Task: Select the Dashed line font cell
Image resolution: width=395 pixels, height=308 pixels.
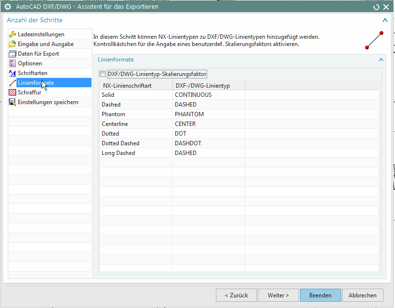Action: (136, 104)
